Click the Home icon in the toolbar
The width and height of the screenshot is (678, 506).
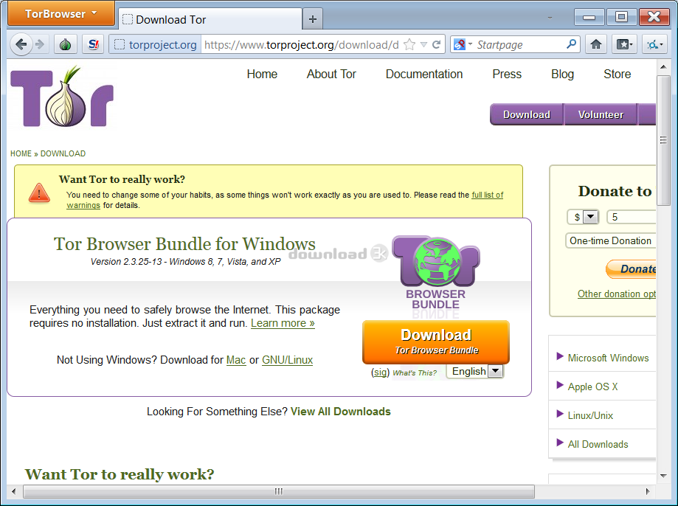click(596, 44)
